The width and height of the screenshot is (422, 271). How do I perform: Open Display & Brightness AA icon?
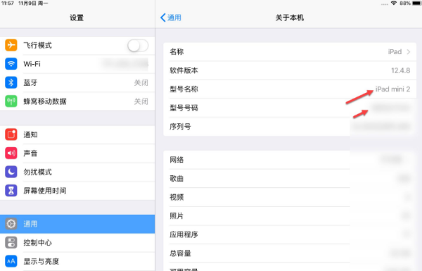point(11,261)
